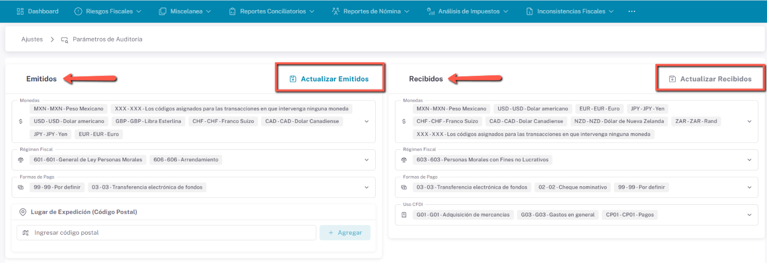This screenshot has width=767, height=263.
Task: Expand the Emitidos Régimen Fiscal dropdown
Action: tap(367, 160)
